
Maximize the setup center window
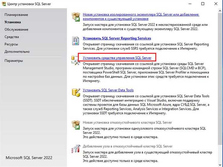click(x=203, y=4)
